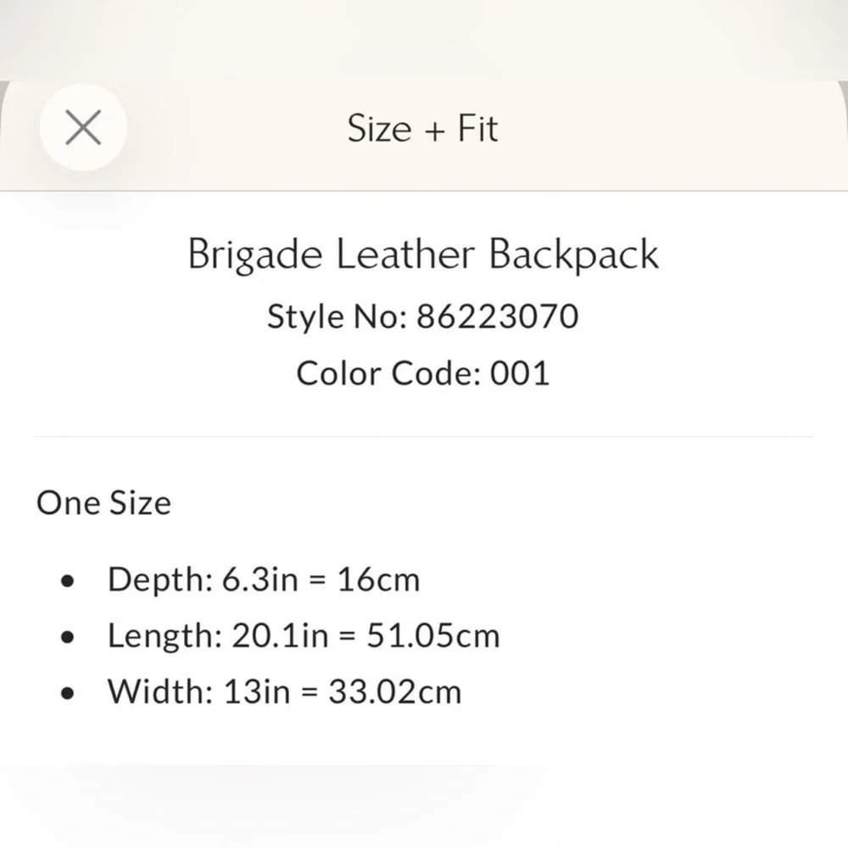Click the bullet beside the Depth measurement
Image resolution: width=848 pixels, height=848 pixels.
(x=68, y=582)
